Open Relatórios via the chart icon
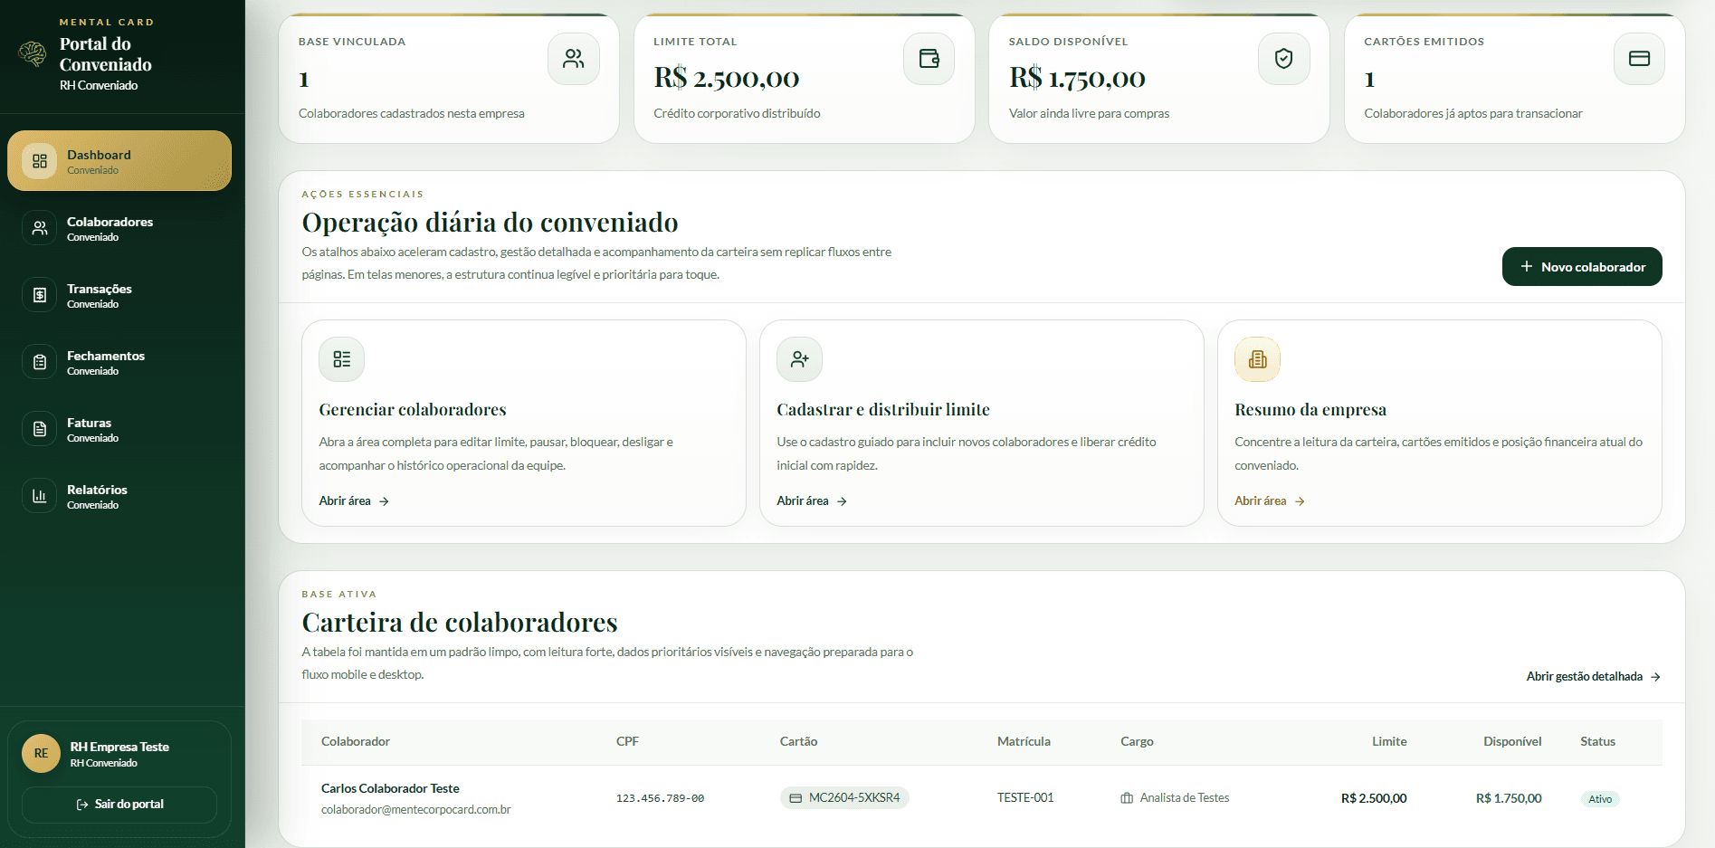The image size is (1715, 848). click(x=38, y=495)
